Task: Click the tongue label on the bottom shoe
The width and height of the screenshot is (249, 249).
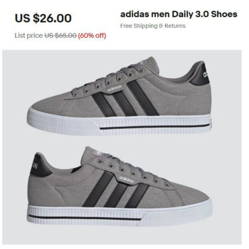Action: 97,152
